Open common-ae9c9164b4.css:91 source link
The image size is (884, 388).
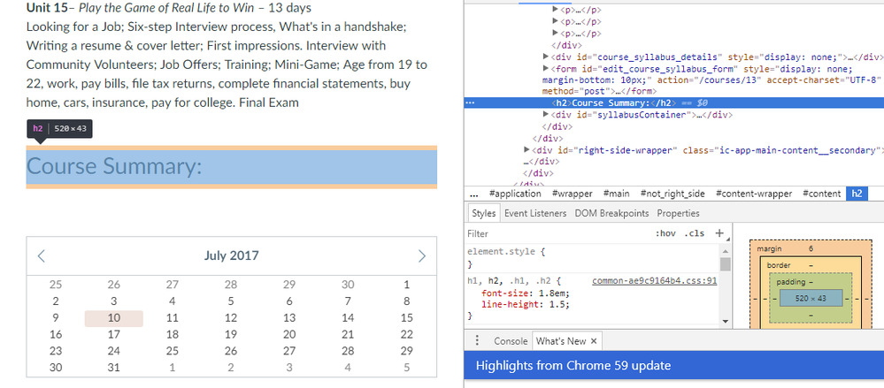(x=654, y=280)
